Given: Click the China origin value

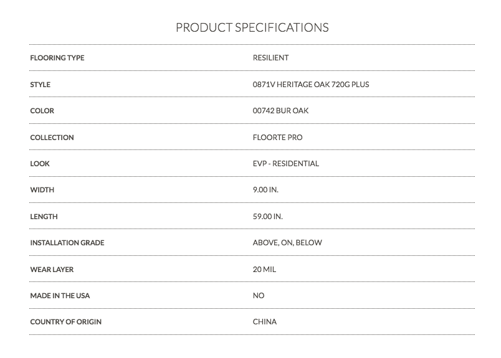Looking at the screenshot, I should click(265, 322).
